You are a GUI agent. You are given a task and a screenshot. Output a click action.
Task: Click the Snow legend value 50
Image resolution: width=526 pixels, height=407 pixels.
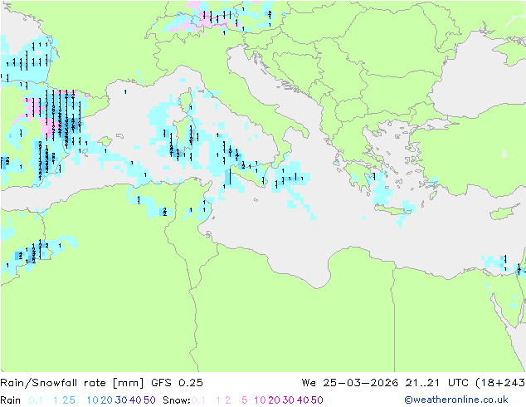[x=318, y=400]
